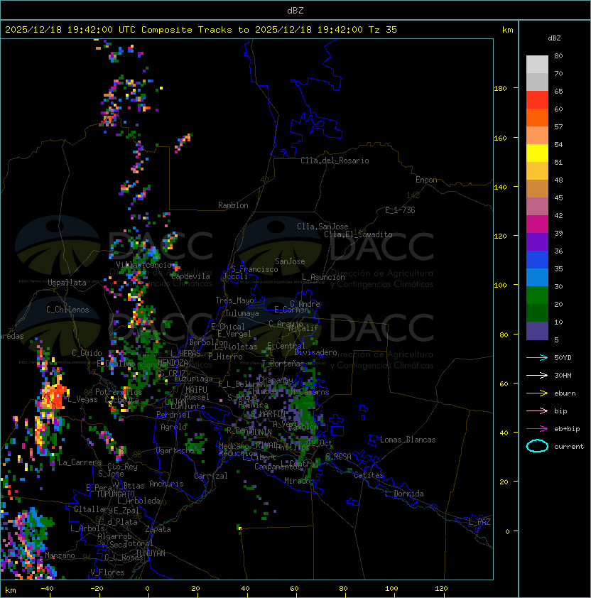Pick the dark orange legend swatch below 60

point(537,117)
